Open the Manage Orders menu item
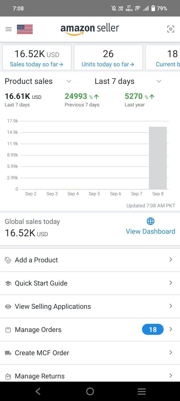The height and width of the screenshot is (401, 180). 90,330
